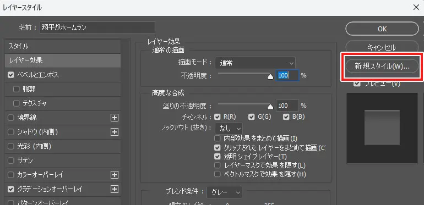Enable the 境界線 effect checkbox

(x=11, y=118)
